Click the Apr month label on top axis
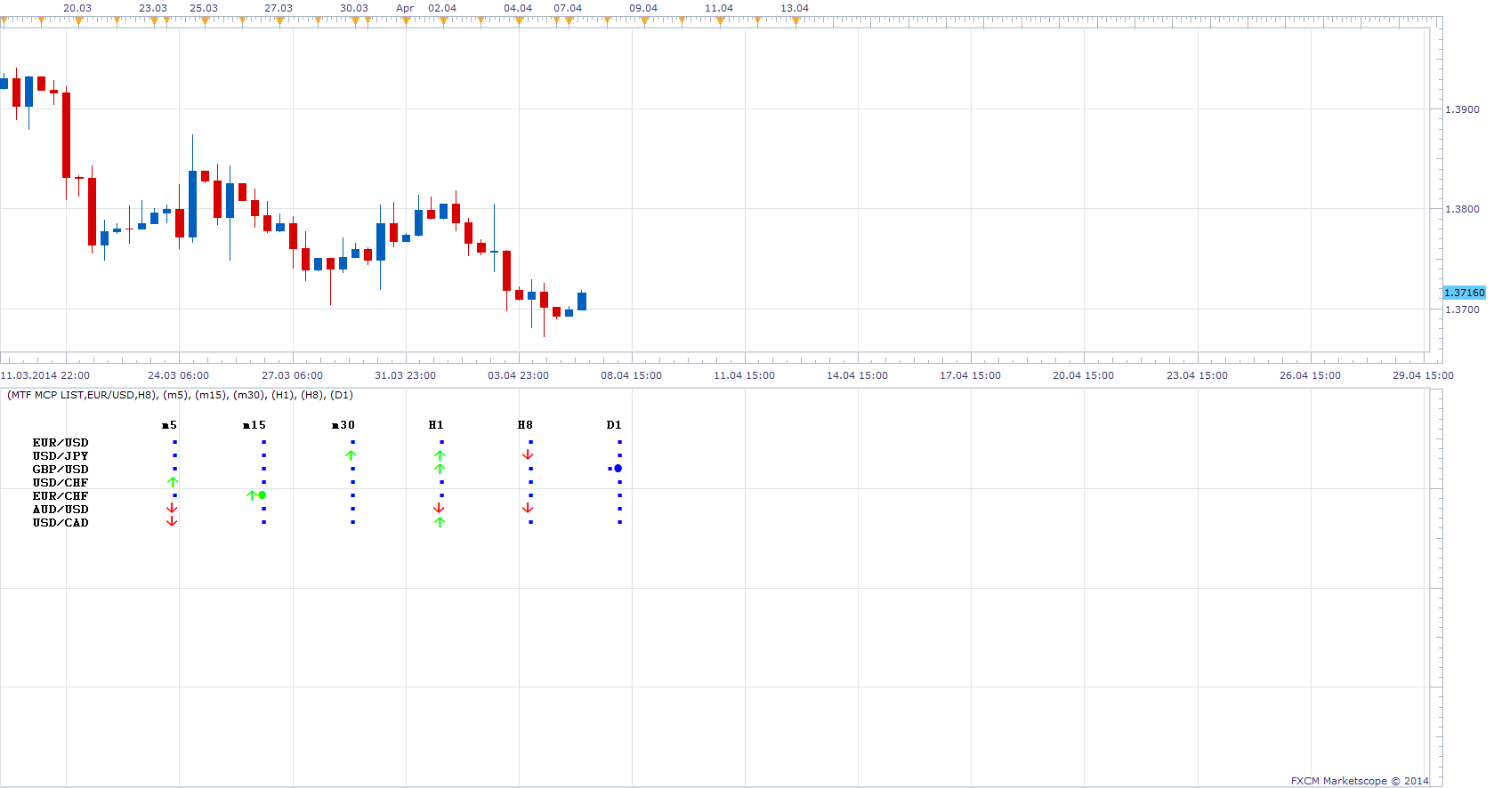This screenshot has width=1494, height=788. point(405,8)
